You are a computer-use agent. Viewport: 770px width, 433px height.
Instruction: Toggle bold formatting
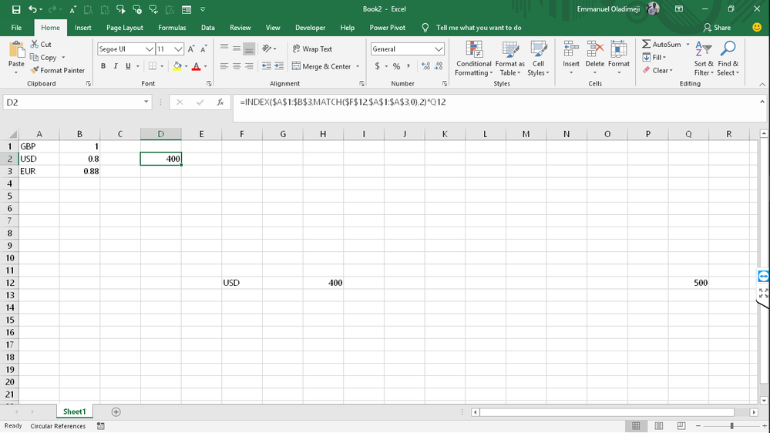103,65
